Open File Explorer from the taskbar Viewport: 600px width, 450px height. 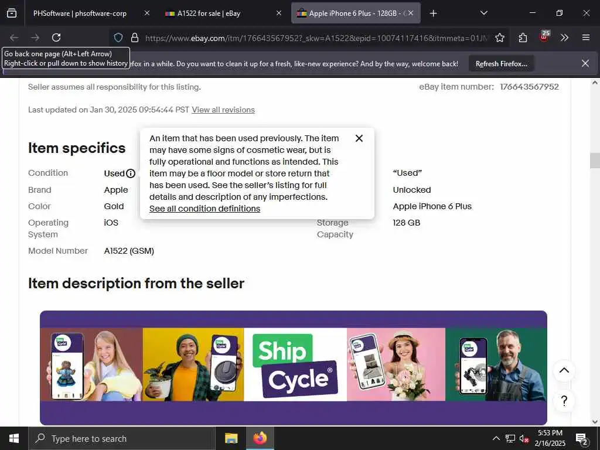pyautogui.click(x=231, y=438)
